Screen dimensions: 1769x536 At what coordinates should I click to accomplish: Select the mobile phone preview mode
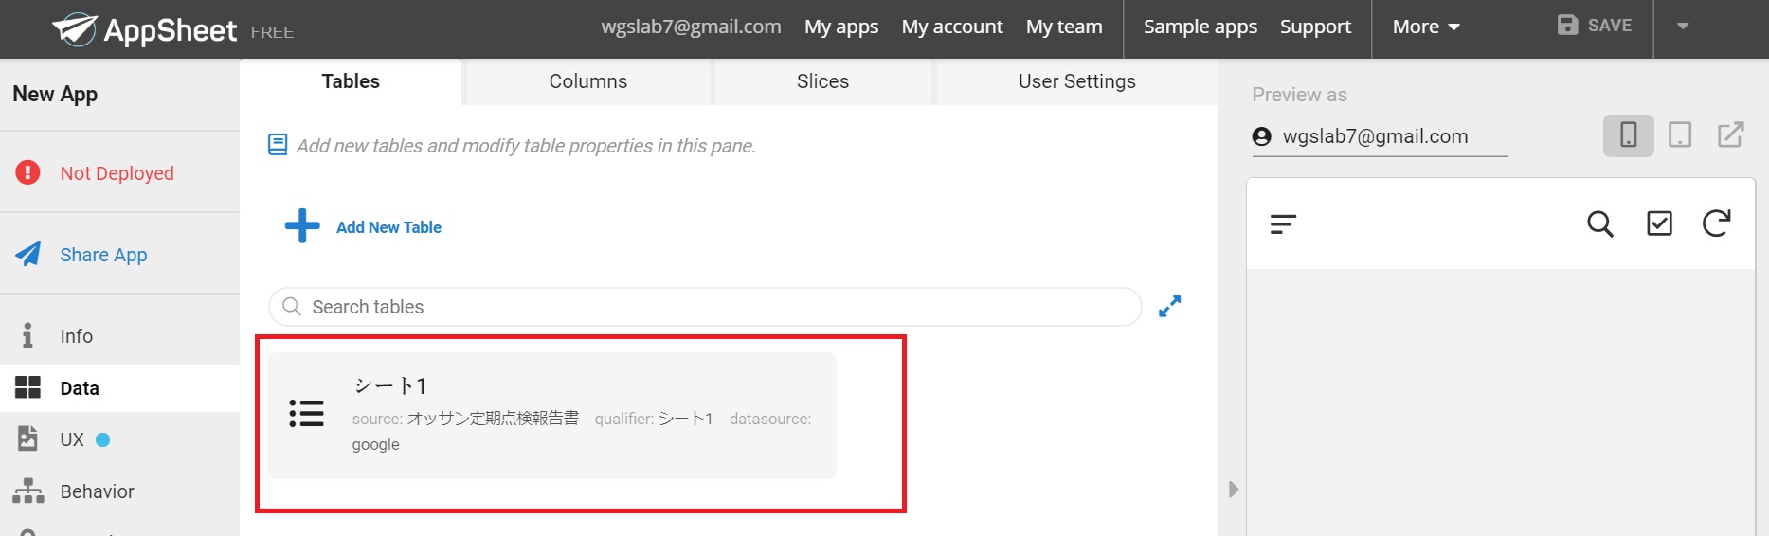pos(1628,135)
